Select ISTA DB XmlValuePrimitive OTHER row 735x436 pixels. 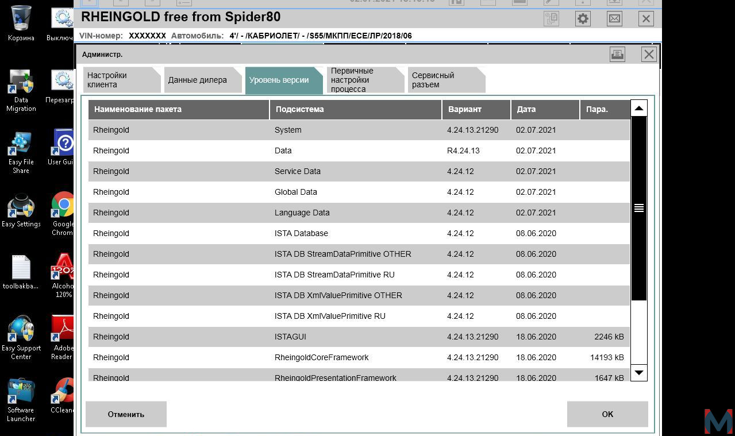[359, 295]
